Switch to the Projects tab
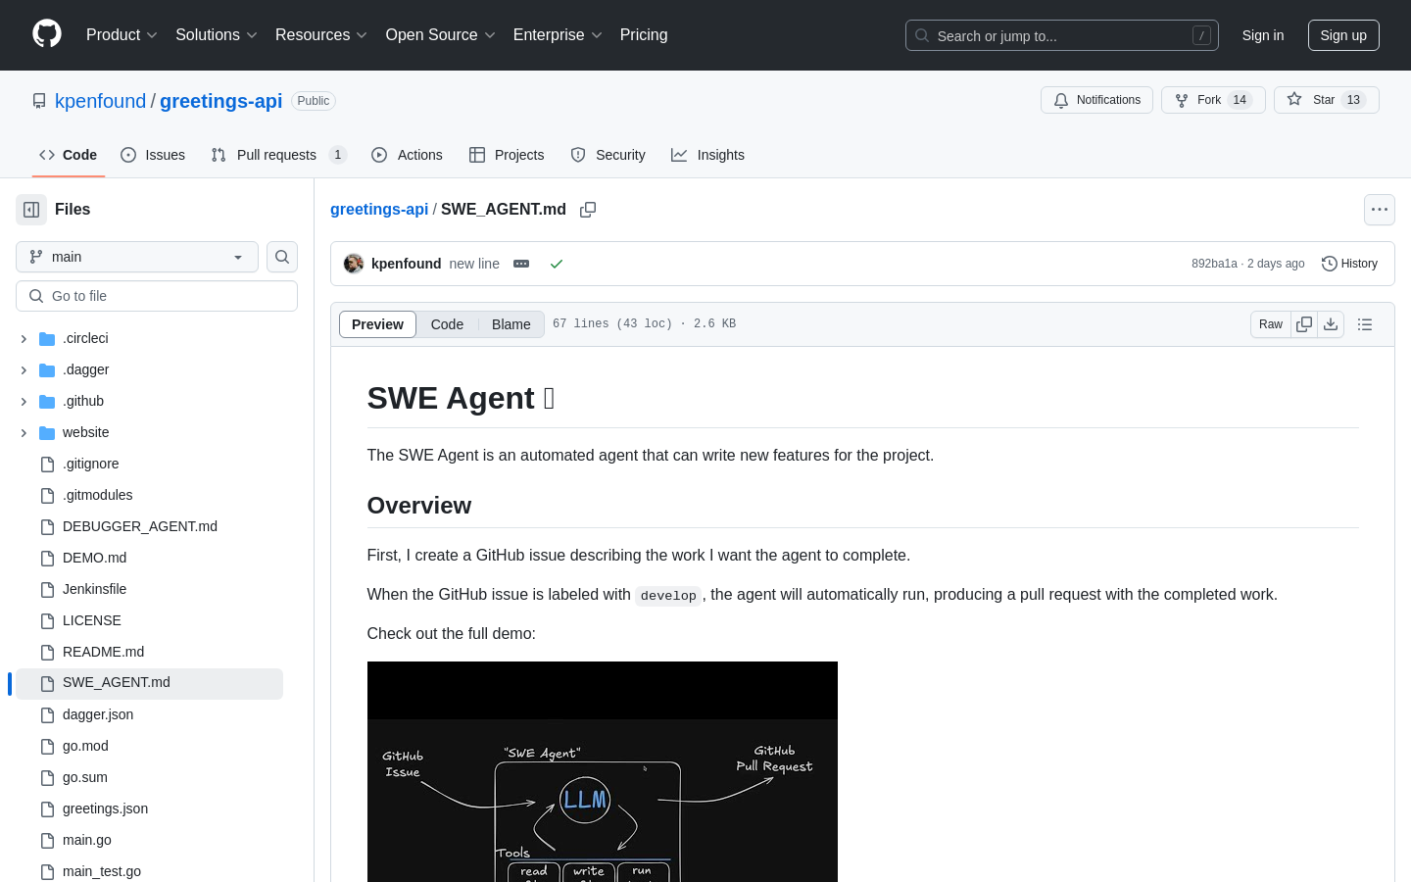Image resolution: width=1411 pixels, height=882 pixels. coord(507,155)
